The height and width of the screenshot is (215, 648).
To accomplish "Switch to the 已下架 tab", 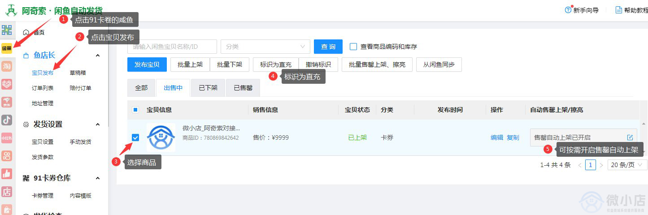I will tap(208, 88).
